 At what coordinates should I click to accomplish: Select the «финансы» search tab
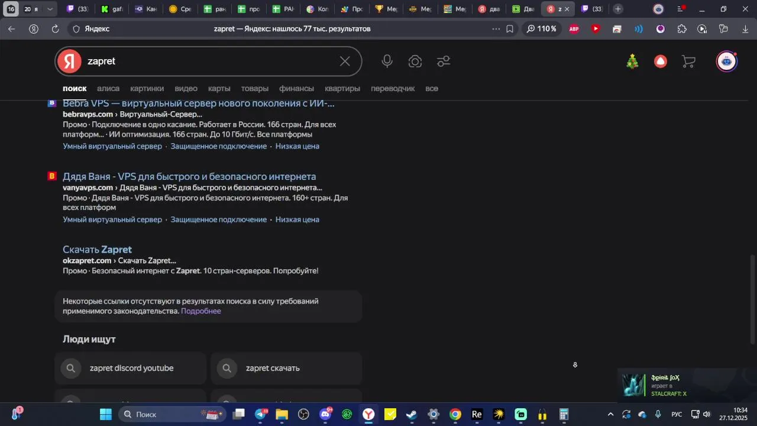pos(297,88)
